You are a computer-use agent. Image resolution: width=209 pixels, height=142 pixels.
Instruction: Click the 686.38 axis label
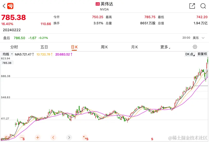[x=5, y=76]
